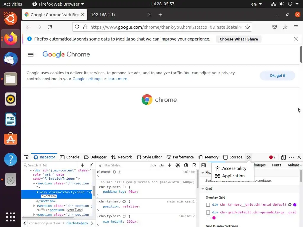Open the Google Chrome page hamburger menu
This screenshot has width=303, height=227.
[x=31, y=55]
